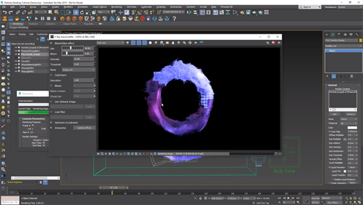Click the Redo arrow icon

[x=11, y=12]
